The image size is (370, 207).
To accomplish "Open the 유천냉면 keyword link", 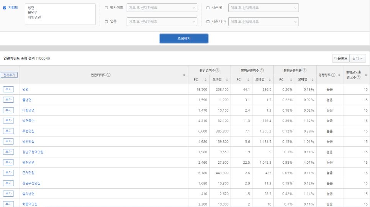I will click(x=28, y=163).
